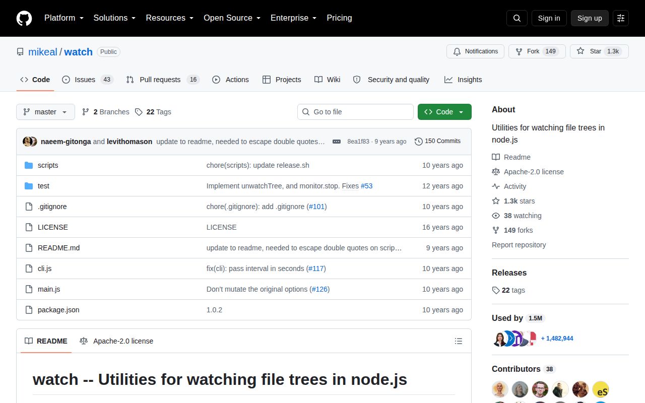Open commit hash 8ea1f83
Image resolution: width=645 pixels, height=403 pixels.
click(358, 142)
